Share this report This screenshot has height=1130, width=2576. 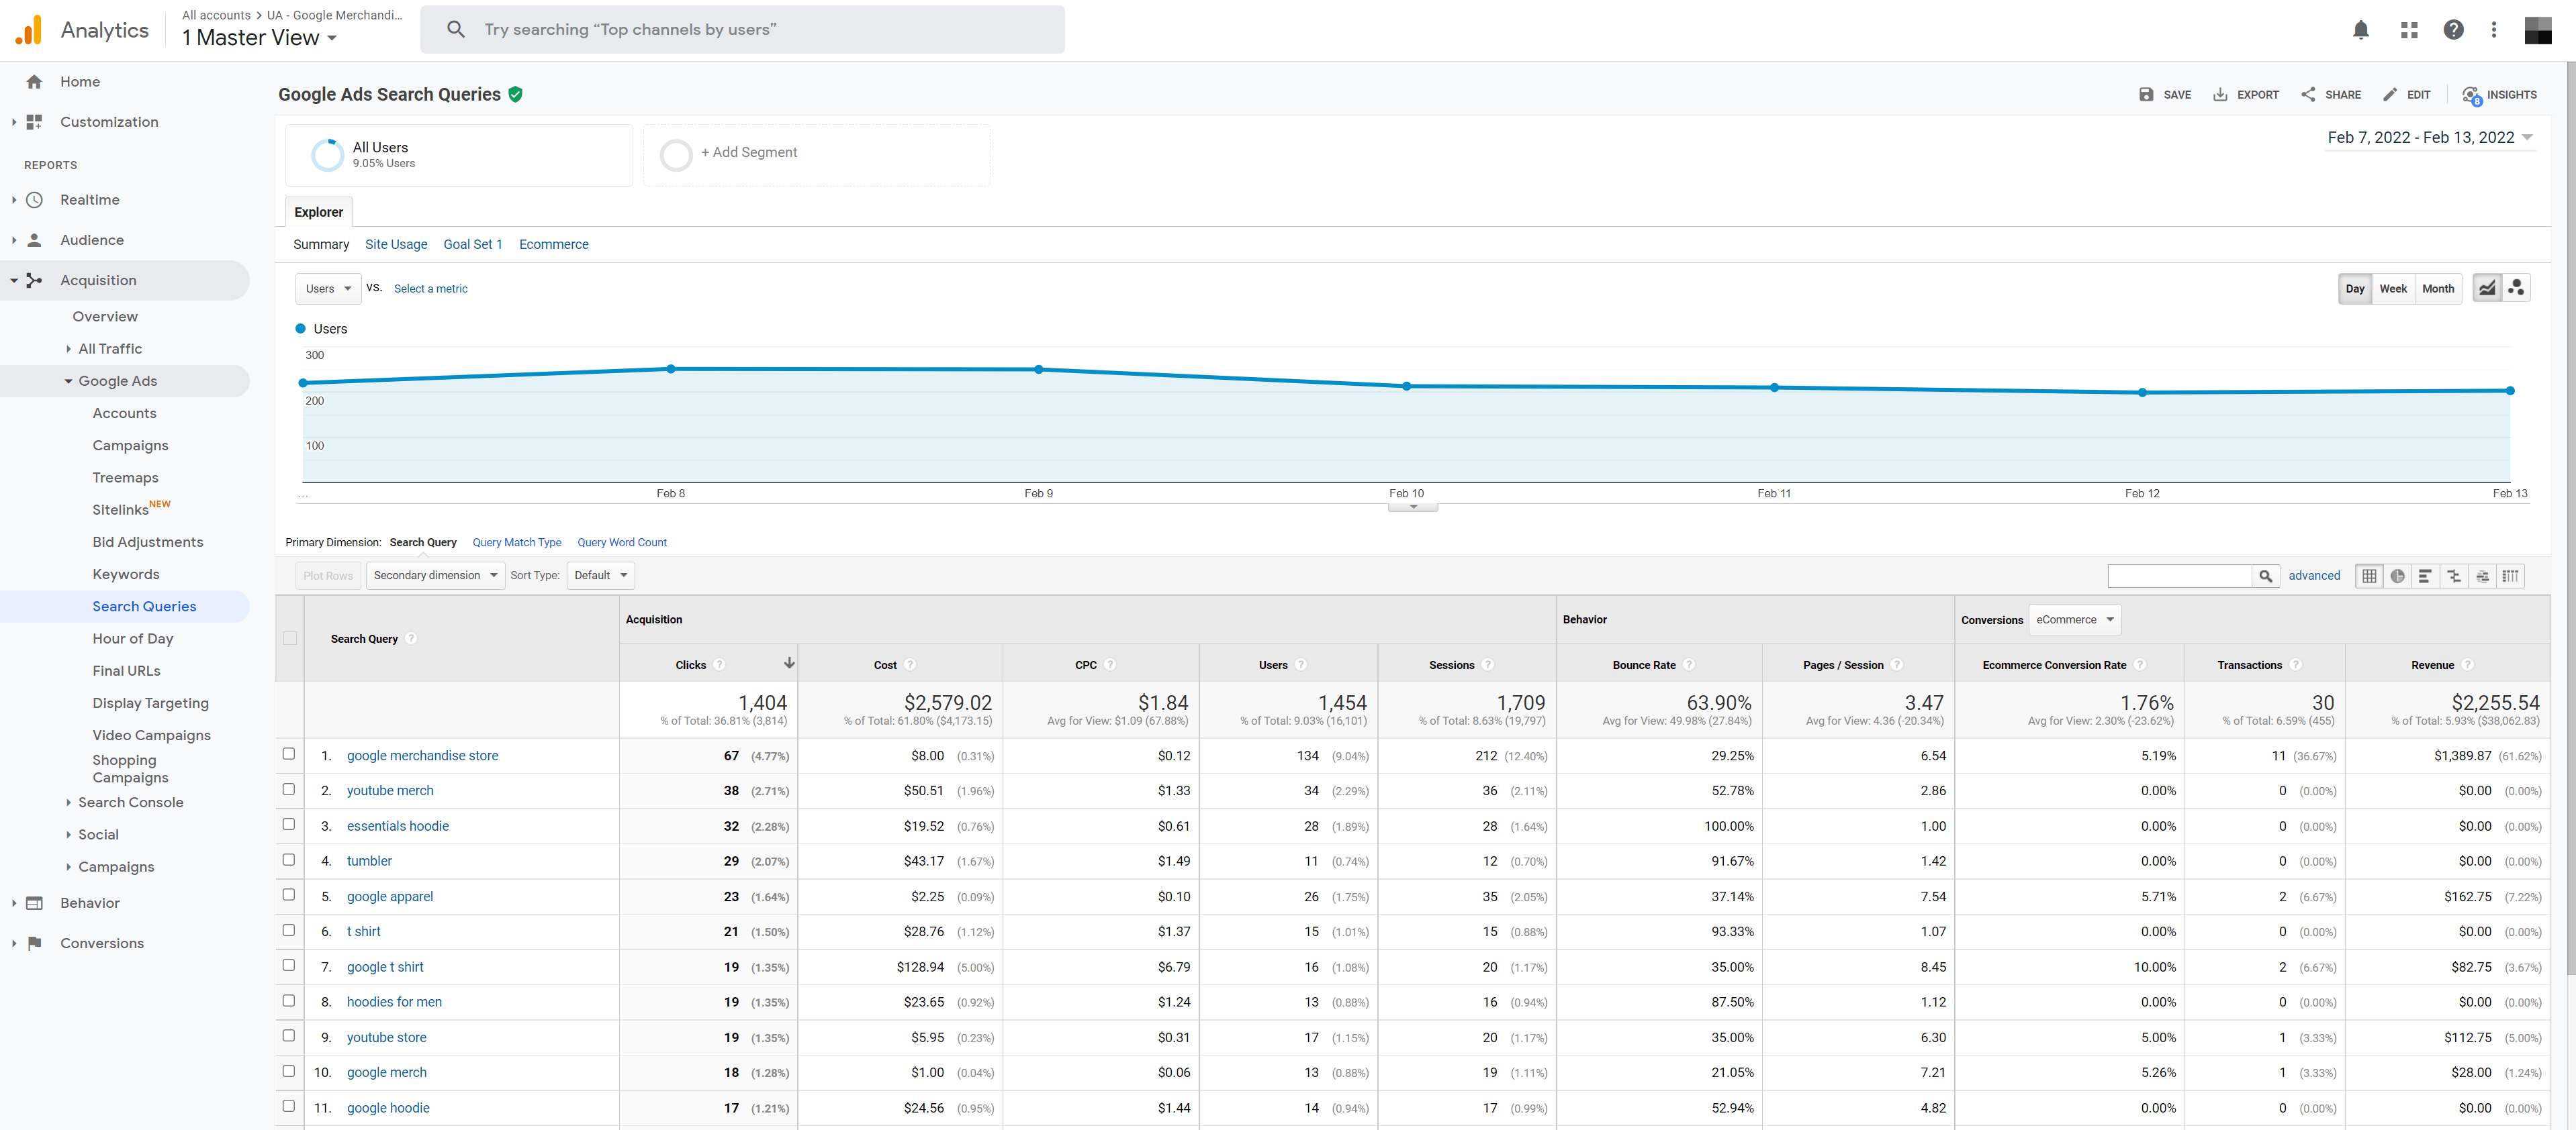tap(2331, 94)
